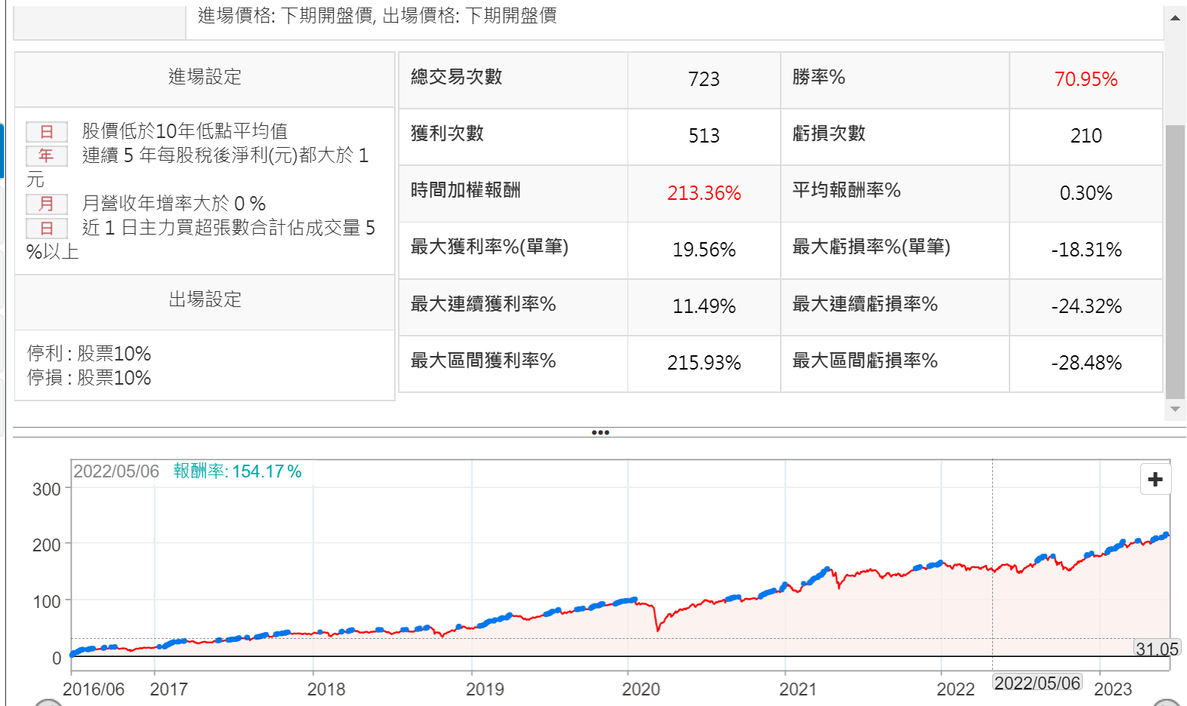The width and height of the screenshot is (1187, 706).
Task: Click the 最大區間獲利率% label
Action: click(483, 361)
